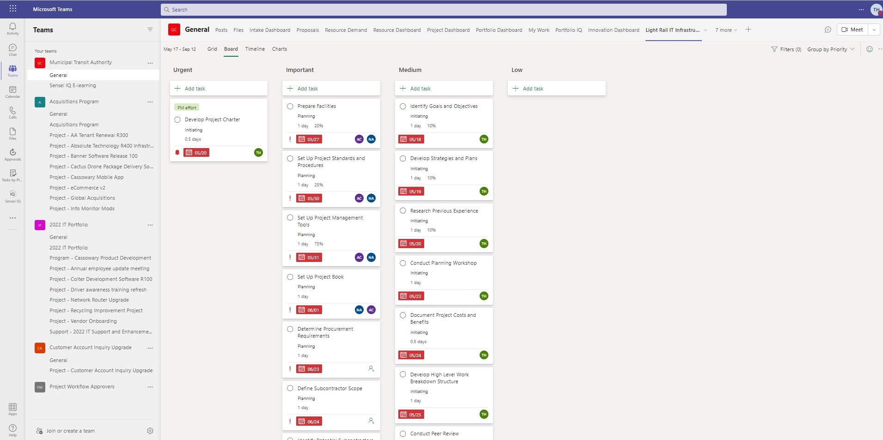Open manage teams gear icon

pyautogui.click(x=150, y=431)
